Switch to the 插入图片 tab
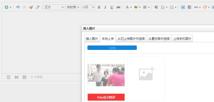Screen dimensions: 214x102 coord(92,39)
